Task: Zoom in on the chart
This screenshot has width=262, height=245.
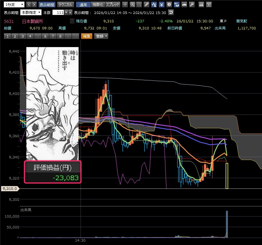Action: pos(133,4)
